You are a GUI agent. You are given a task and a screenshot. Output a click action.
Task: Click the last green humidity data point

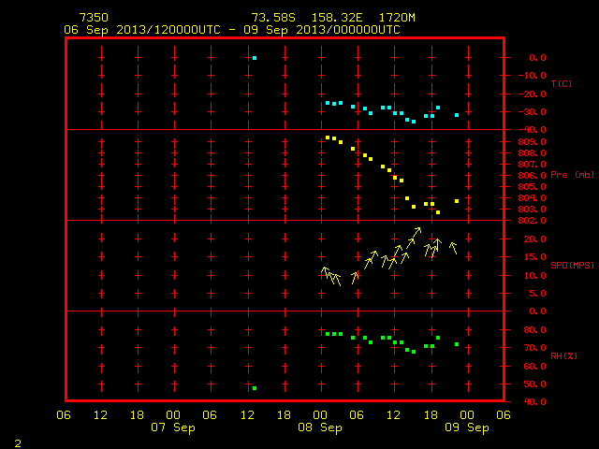coord(457,344)
